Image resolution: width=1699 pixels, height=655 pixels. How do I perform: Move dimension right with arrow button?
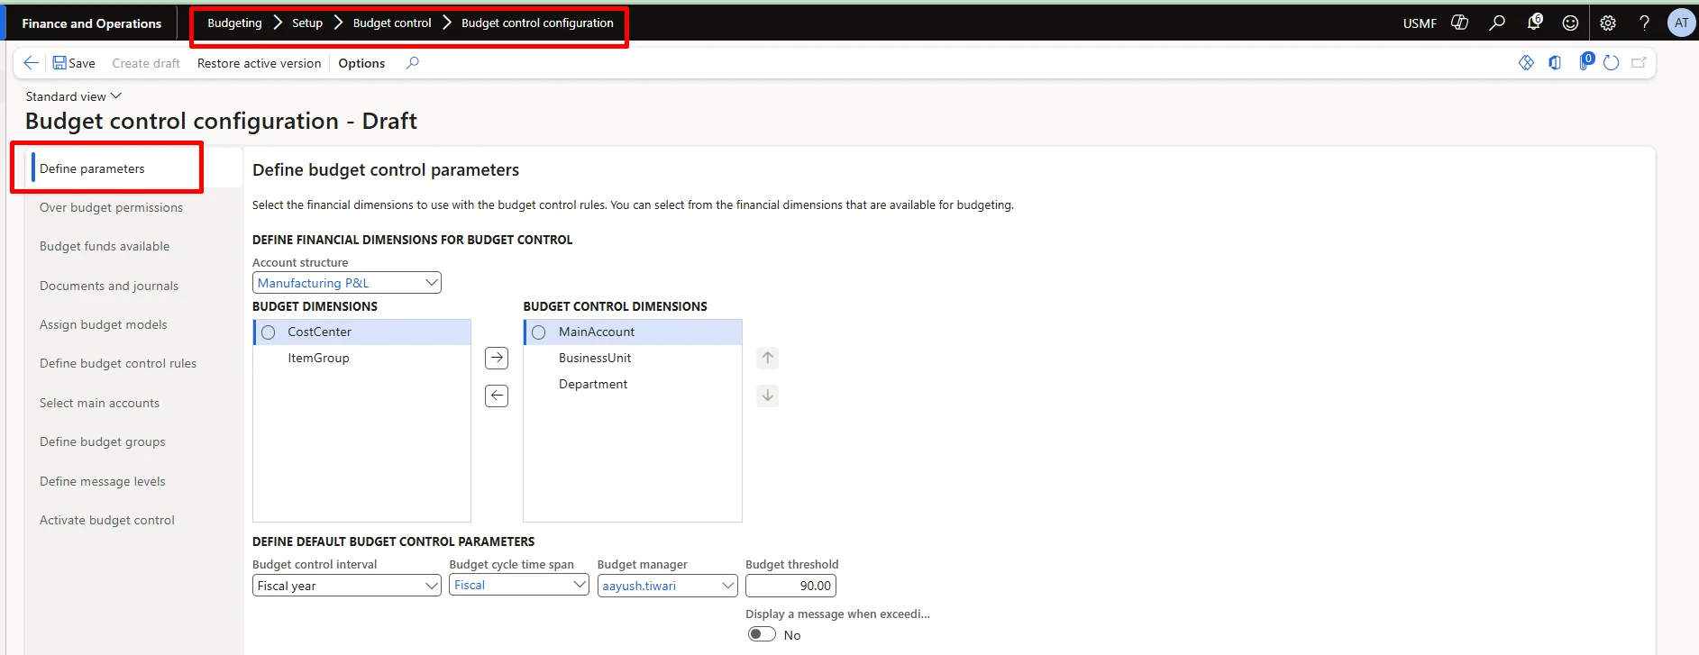coord(497,358)
